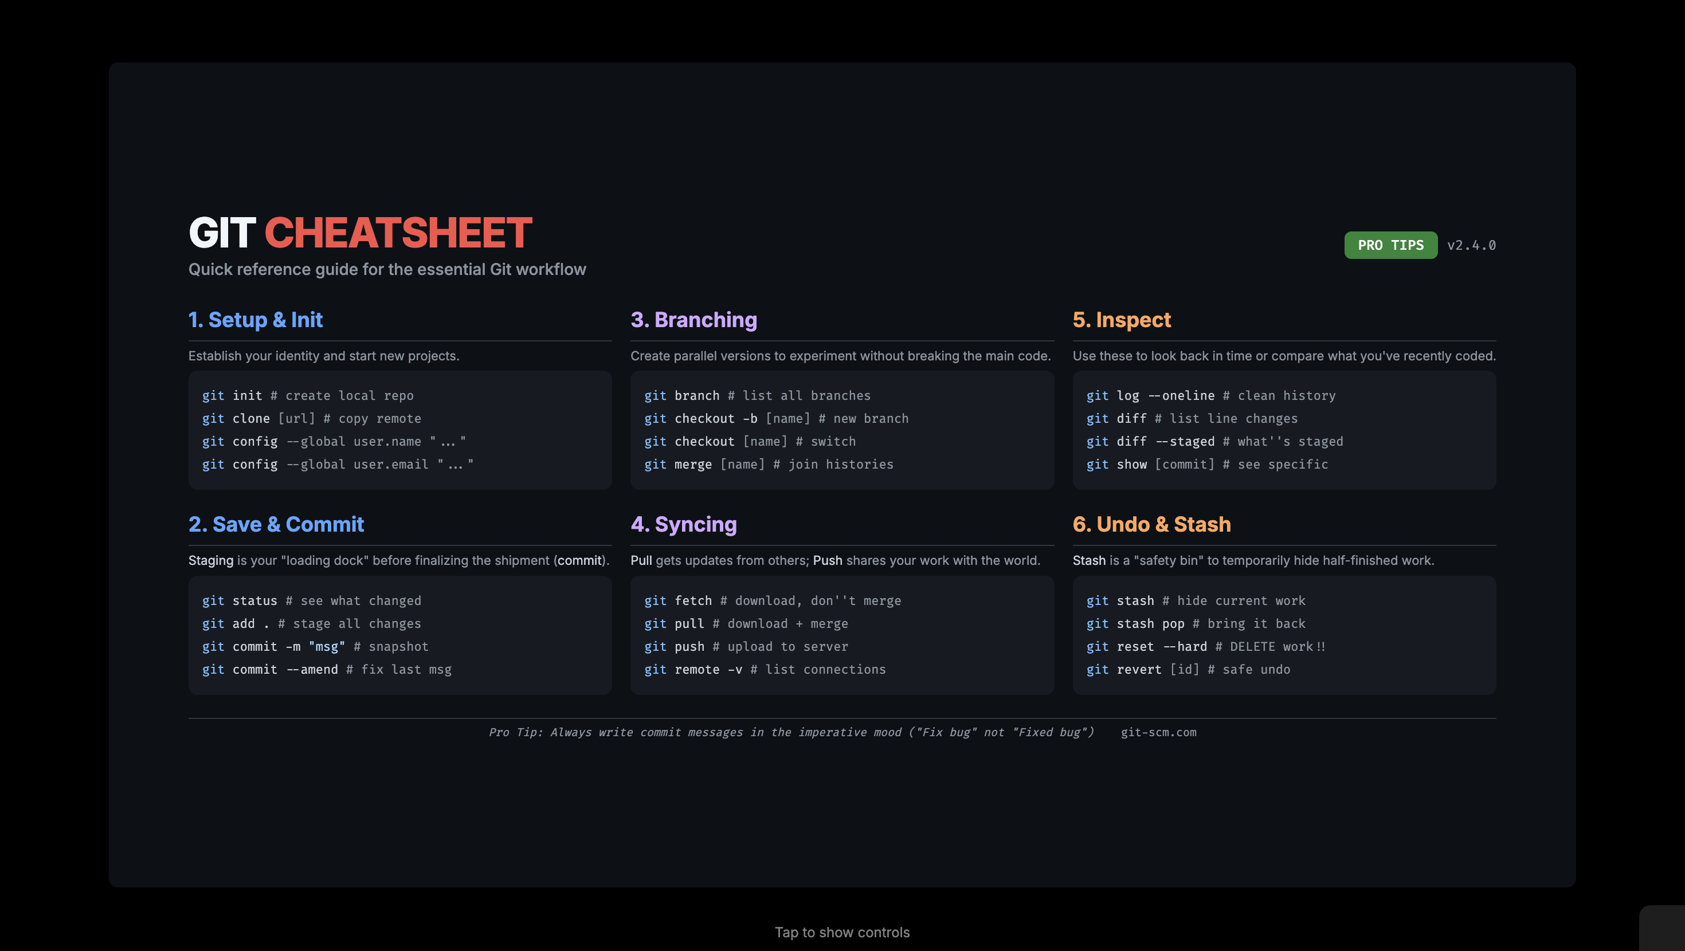Click the 'git init' command line
Screen dimensions: 1685x951
(x=307, y=396)
